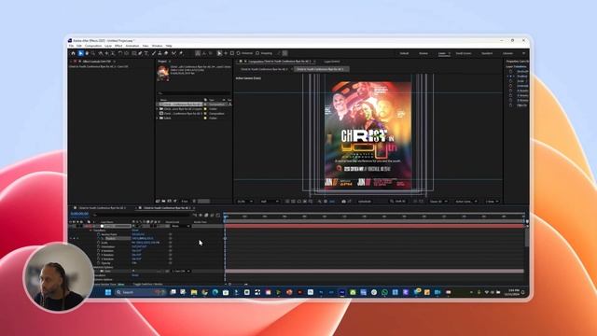Image resolution: width=597 pixels, height=336 pixels.
Task: Click the current time indicator in timeline ruler
Action: (x=226, y=217)
